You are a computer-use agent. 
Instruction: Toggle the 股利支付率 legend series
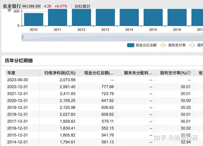[x=173, y=45]
